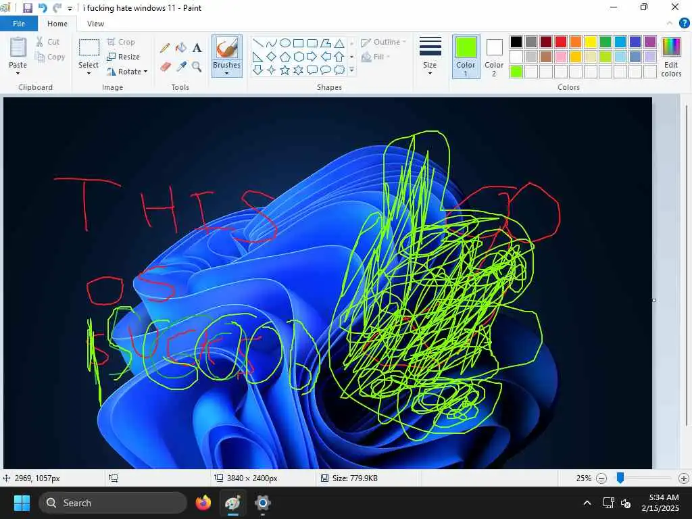692x519 pixels.
Task: Show hidden system tray icons
Action: click(x=587, y=503)
